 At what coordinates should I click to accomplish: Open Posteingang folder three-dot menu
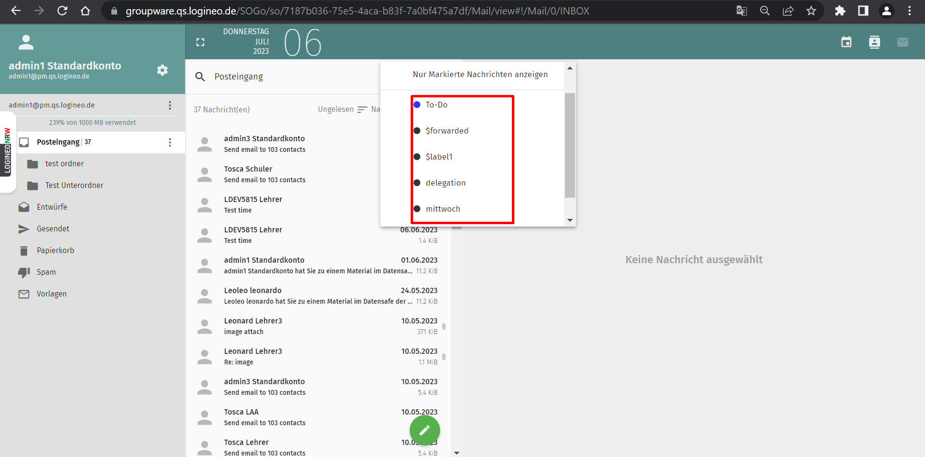coord(170,142)
